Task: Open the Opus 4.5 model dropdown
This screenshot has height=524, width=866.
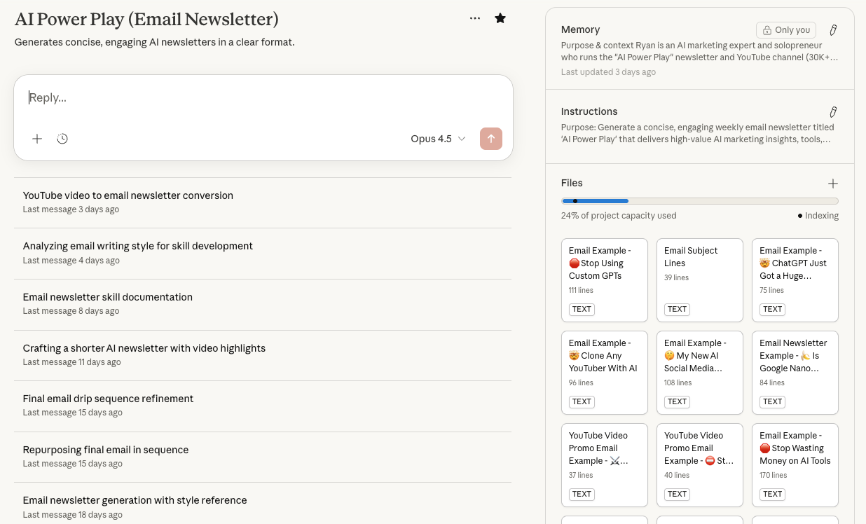Action: 438,139
